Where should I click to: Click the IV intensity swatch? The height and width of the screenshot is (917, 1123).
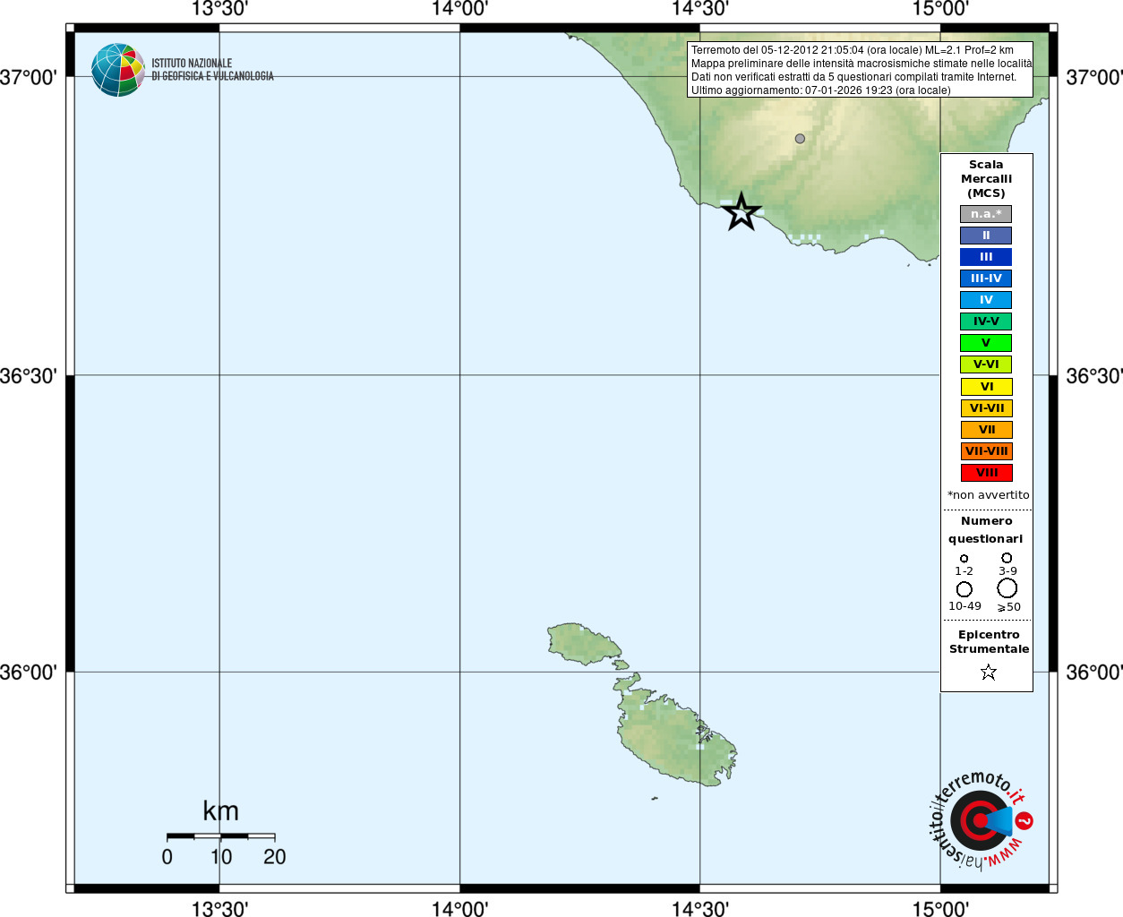tap(986, 300)
